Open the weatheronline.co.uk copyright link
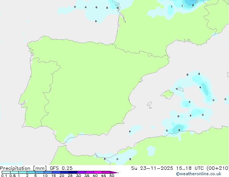The width and height of the screenshot is (229, 177). click(199, 174)
